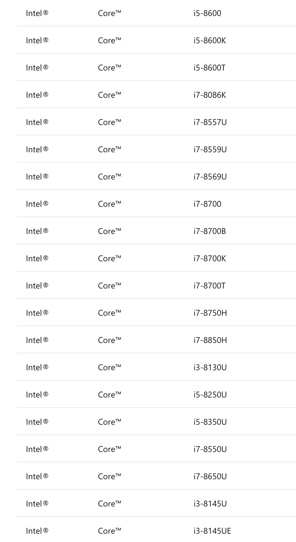This screenshot has height=542, width=296.
Task: Click the i5-8250U model cell
Action: pyautogui.click(x=210, y=395)
